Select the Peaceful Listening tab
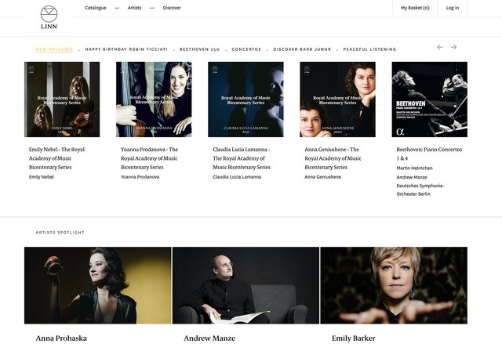 pyautogui.click(x=369, y=49)
